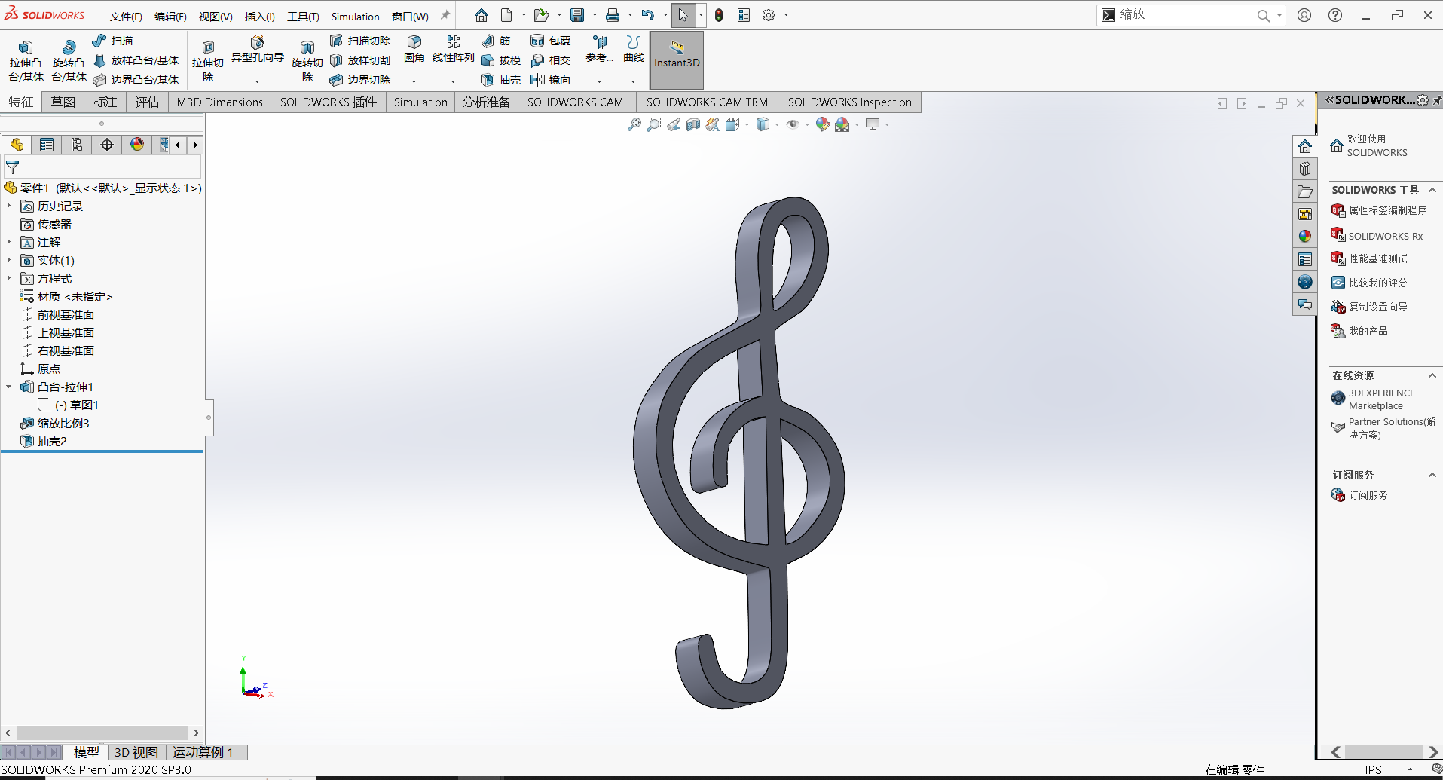Screen dimensions: 1443x780
Task: Open the PropertyManager tab icon
Action: [x=47, y=145]
